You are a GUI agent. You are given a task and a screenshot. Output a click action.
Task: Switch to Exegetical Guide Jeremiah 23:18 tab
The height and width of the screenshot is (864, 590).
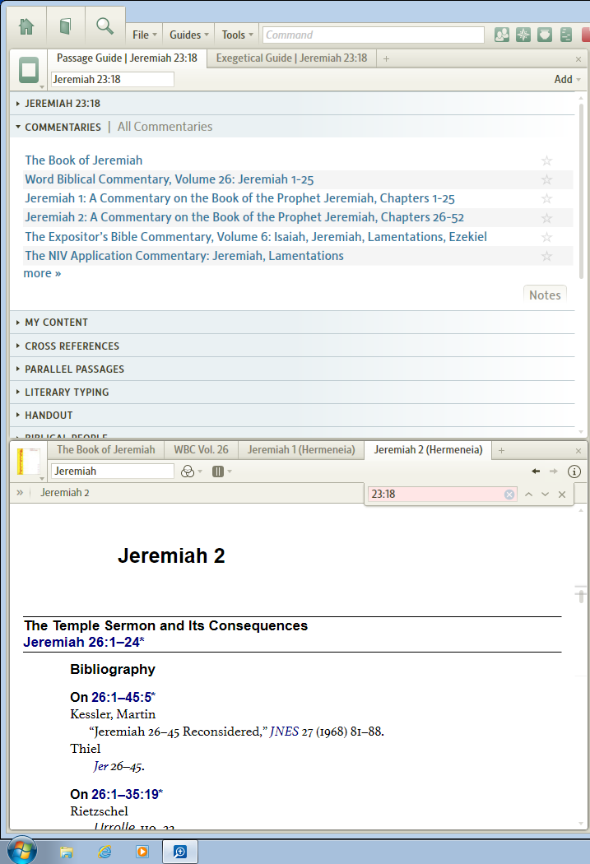coord(291,58)
